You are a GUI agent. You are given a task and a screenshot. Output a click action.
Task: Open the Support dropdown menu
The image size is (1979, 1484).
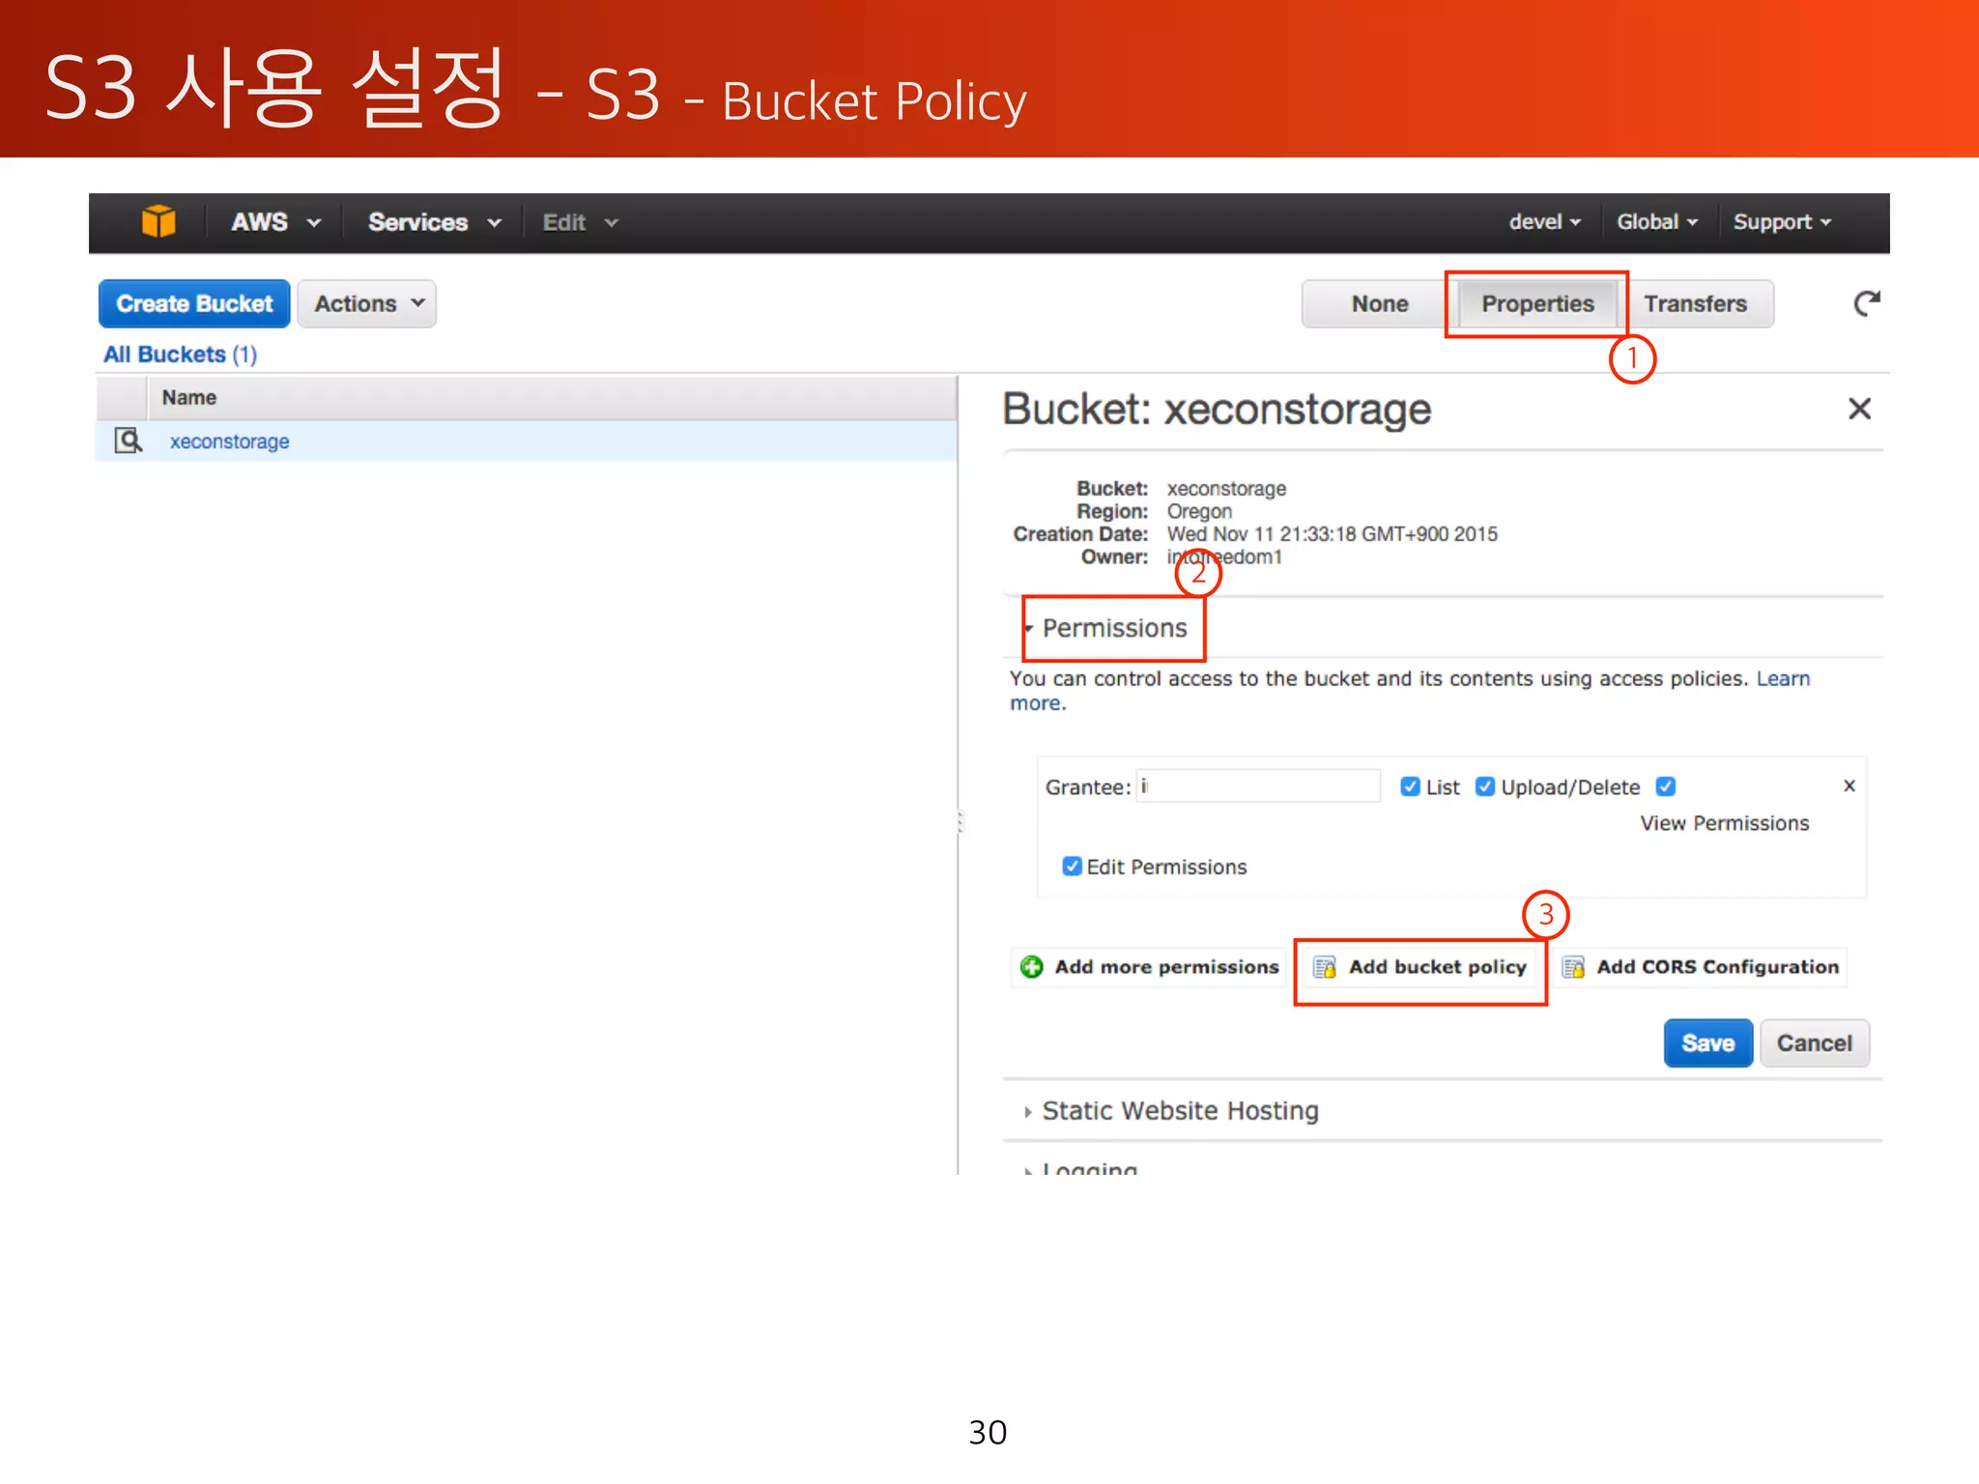point(1782,222)
